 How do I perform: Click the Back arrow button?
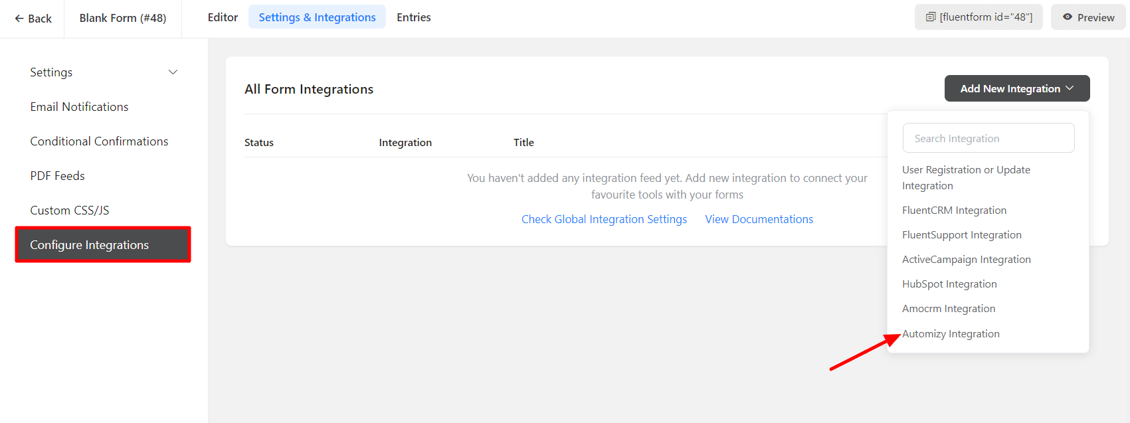(x=33, y=19)
